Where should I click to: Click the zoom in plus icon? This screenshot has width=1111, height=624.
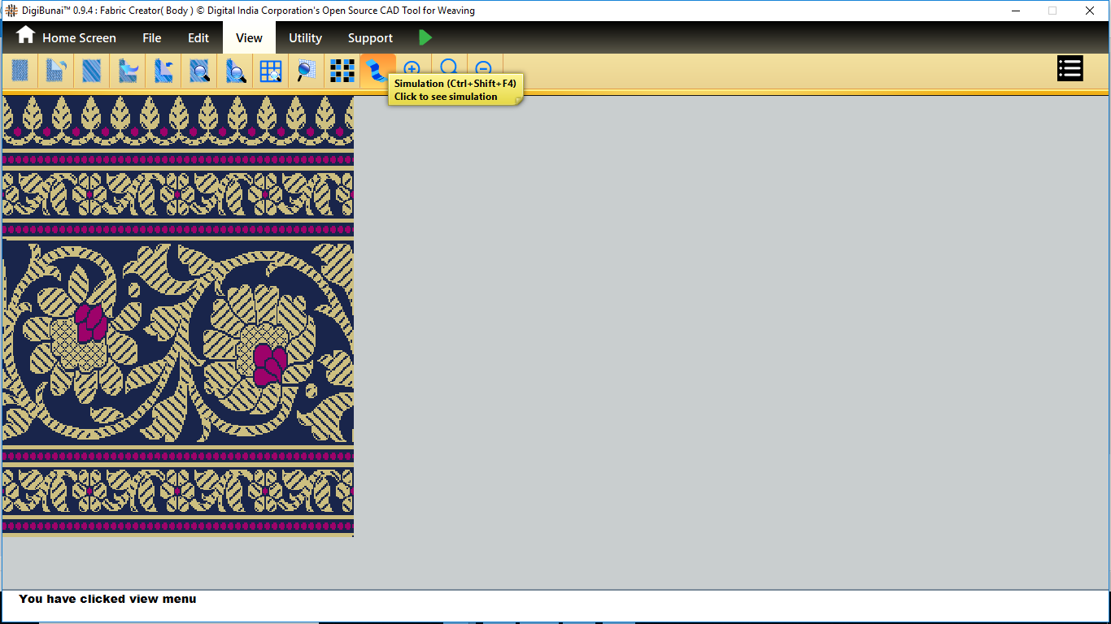(x=412, y=68)
